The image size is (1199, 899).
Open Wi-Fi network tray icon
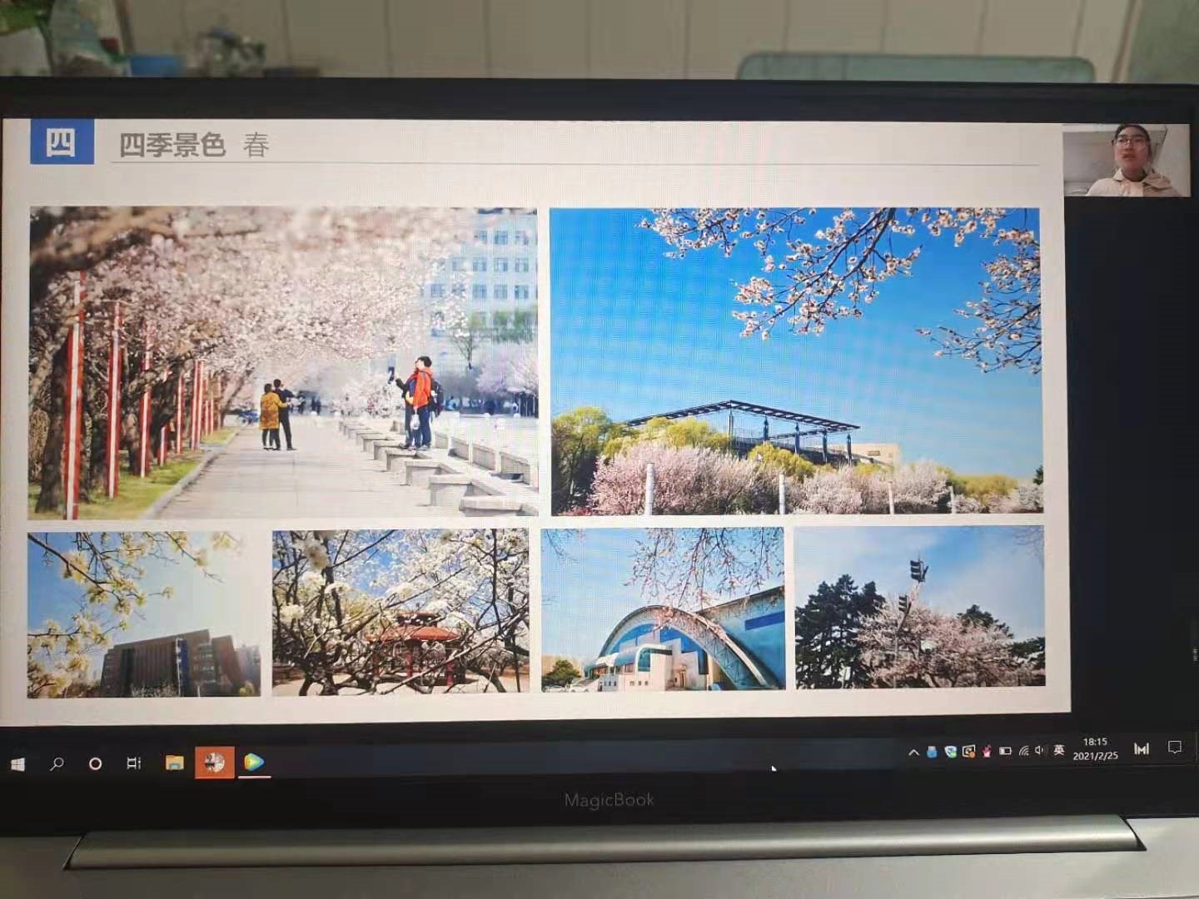(x=1023, y=752)
